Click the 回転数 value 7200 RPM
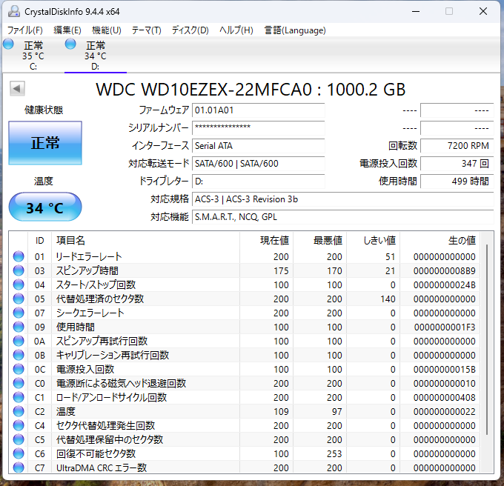This screenshot has width=504, height=486. [457, 146]
